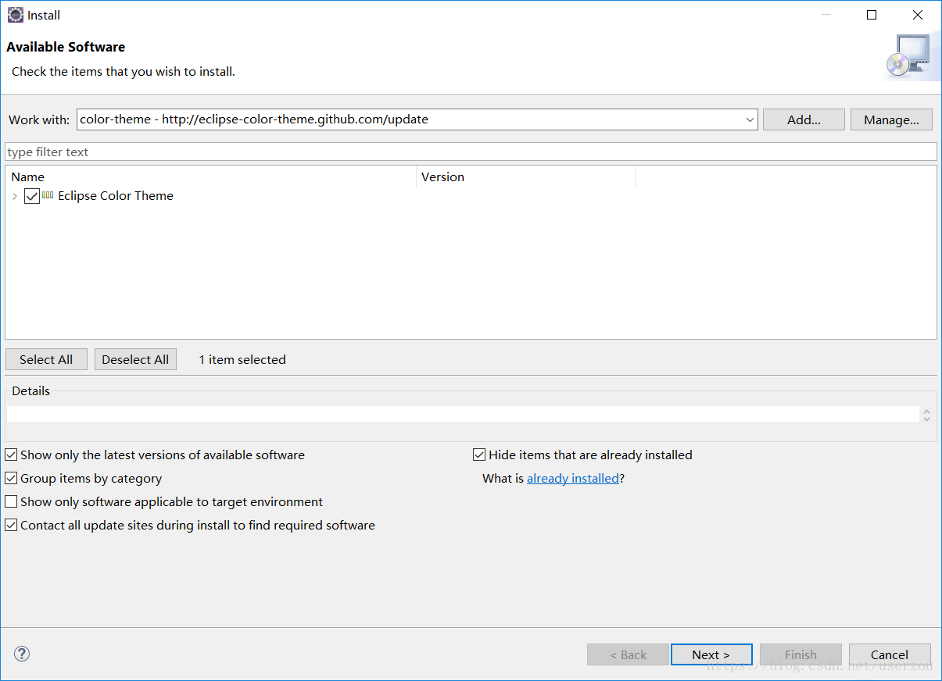This screenshot has width=942, height=681.
Task: Click the category icon beside Eclipse Color Theme
Action: tap(48, 195)
